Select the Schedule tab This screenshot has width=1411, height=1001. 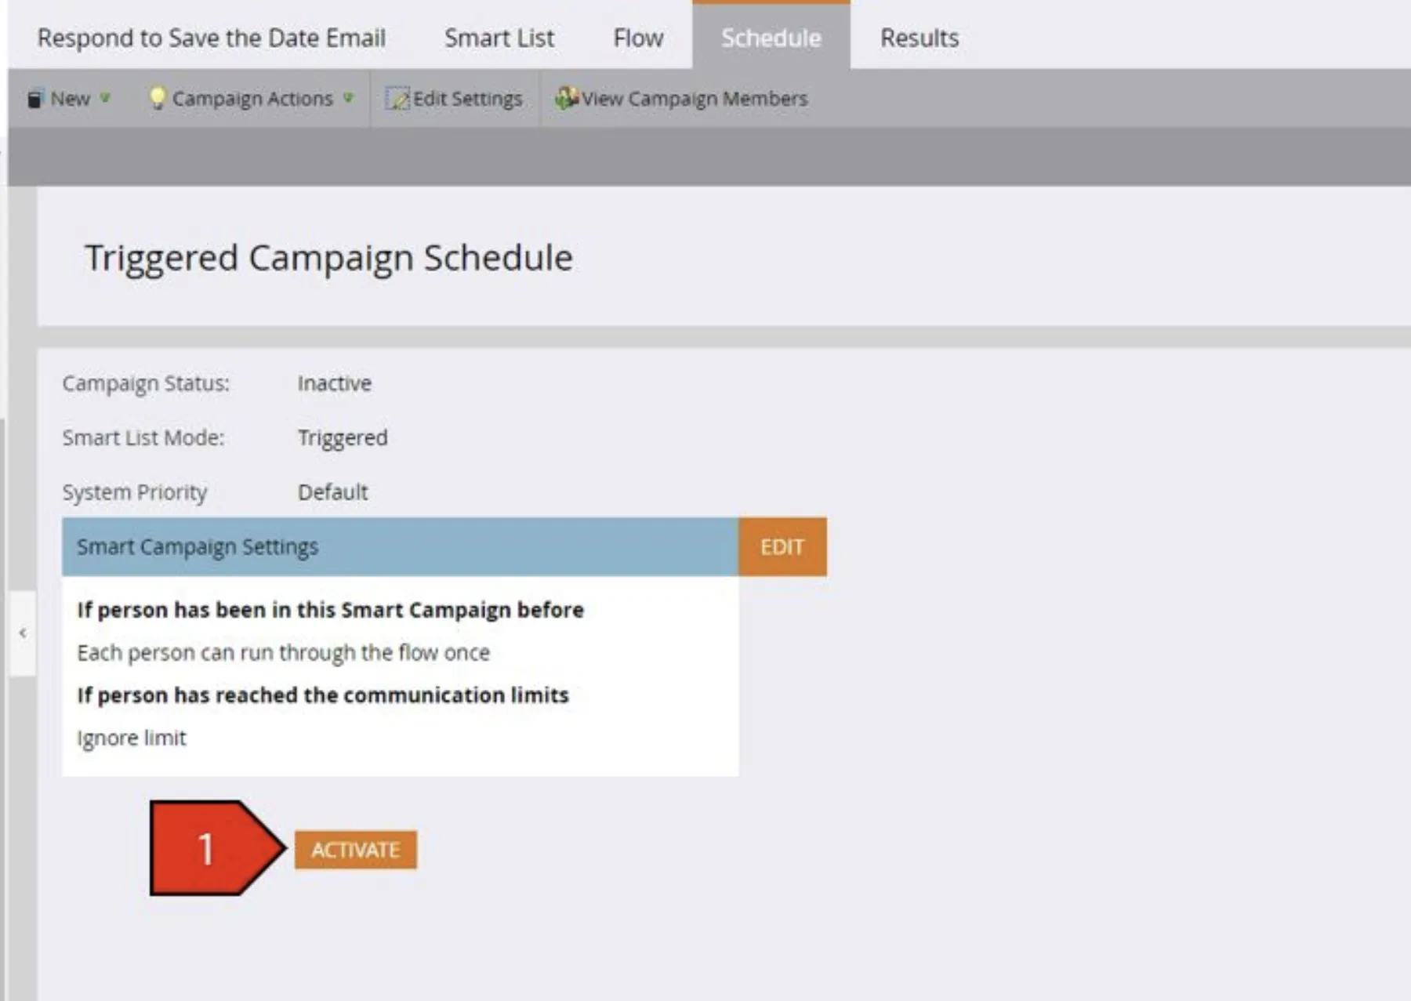(x=771, y=36)
